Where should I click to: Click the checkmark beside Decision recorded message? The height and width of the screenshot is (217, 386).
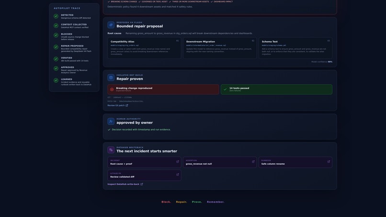click(109, 129)
